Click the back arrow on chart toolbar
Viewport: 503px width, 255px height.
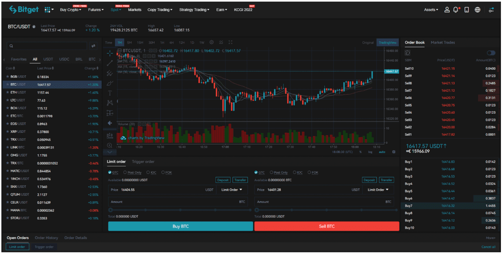tap(110, 123)
